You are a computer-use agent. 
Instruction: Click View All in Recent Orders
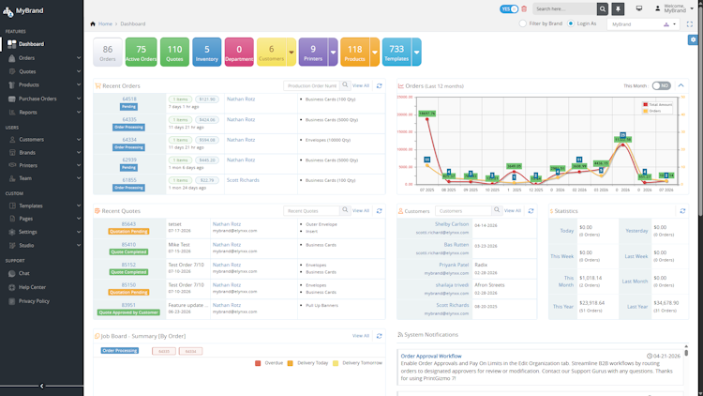click(x=361, y=85)
